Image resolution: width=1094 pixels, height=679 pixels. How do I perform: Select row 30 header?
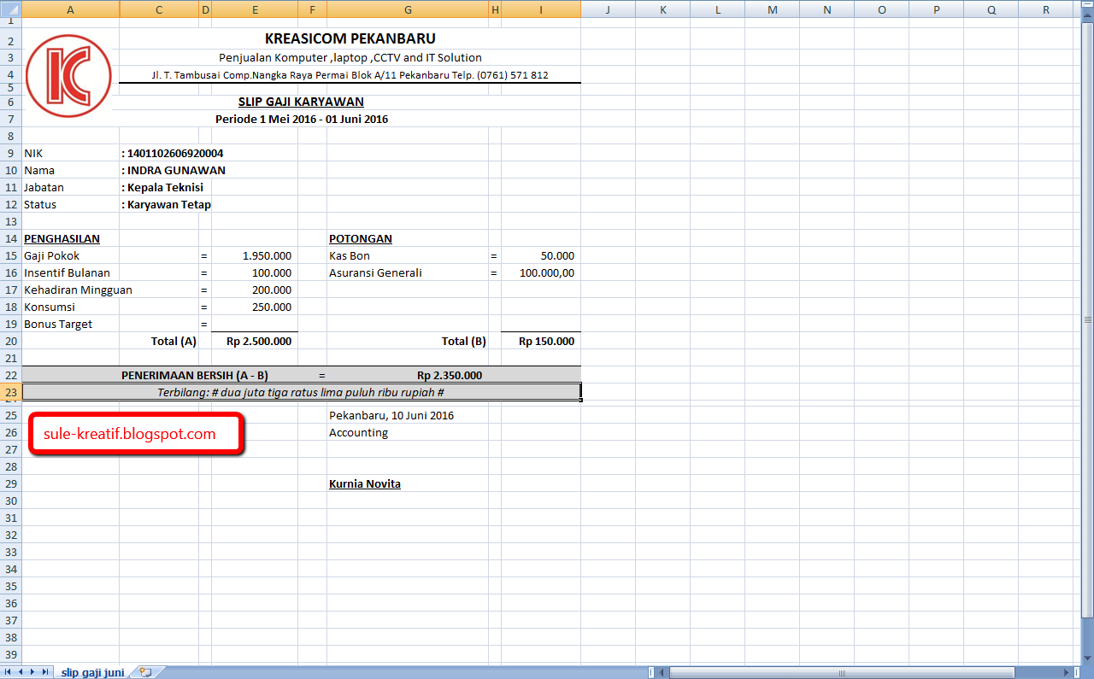click(x=10, y=500)
